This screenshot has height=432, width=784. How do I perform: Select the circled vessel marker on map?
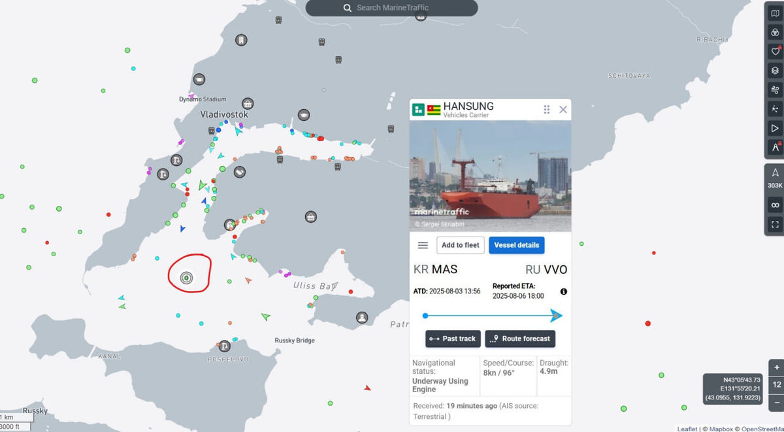point(187,278)
